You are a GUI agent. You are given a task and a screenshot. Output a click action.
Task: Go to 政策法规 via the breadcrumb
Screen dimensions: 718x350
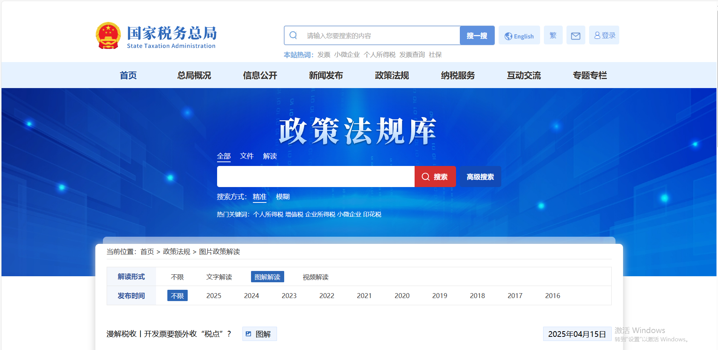pos(176,252)
